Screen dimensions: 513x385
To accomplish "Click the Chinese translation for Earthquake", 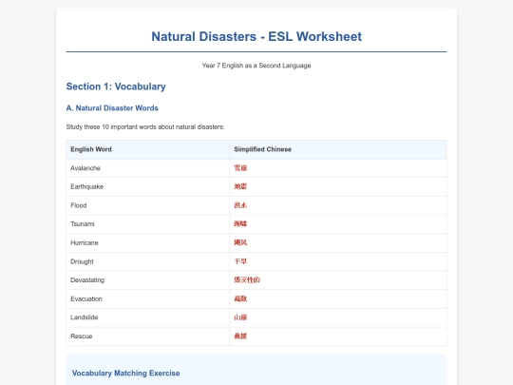I will [240, 186].
